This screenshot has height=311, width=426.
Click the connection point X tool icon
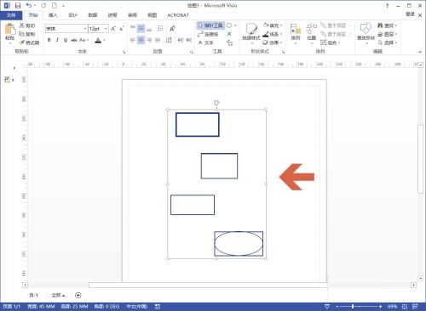pos(229,34)
